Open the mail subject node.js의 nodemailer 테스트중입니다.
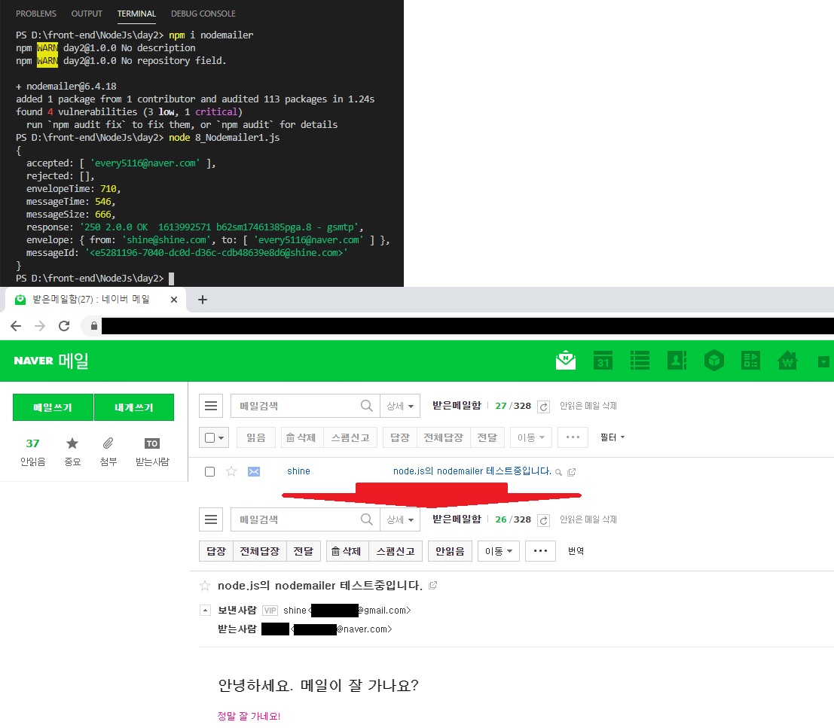The image size is (834, 728). coord(472,471)
